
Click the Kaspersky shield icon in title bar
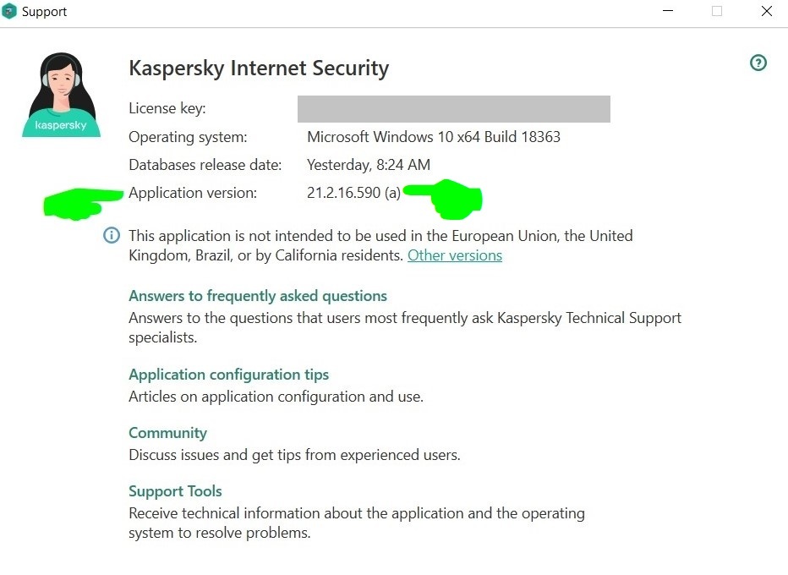(10, 12)
